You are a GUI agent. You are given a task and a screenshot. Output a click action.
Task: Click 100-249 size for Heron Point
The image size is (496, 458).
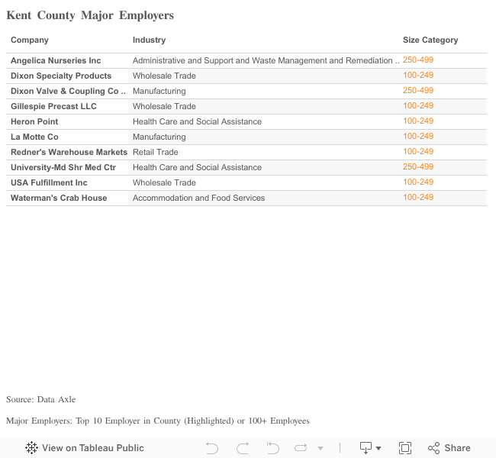click(418, 121)
